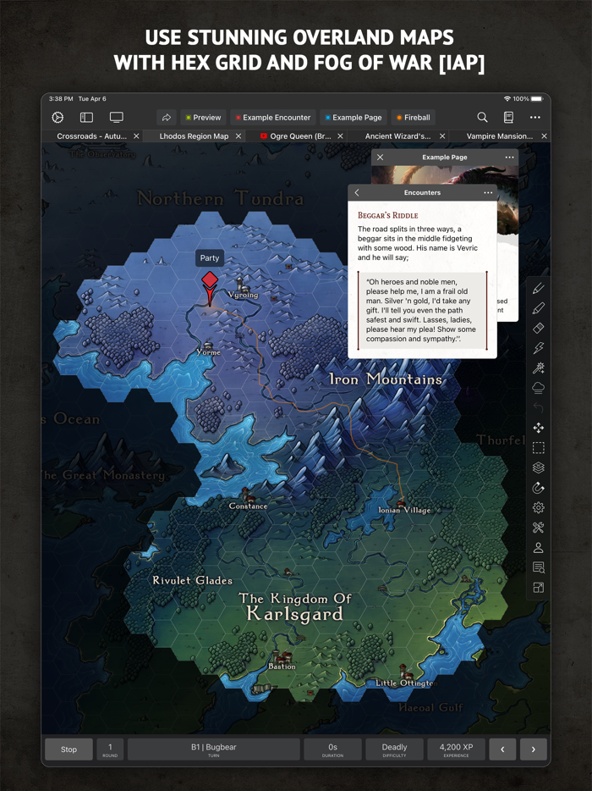Open the person token icon
Screen dimensions: 592x791
click(x=538, y=548)
